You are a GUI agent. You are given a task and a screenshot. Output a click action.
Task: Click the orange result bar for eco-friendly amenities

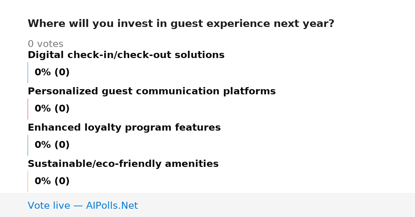pyautogui.click(x=28, y=181)
